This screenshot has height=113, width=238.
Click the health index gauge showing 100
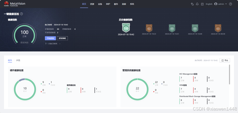click(24, 34)
